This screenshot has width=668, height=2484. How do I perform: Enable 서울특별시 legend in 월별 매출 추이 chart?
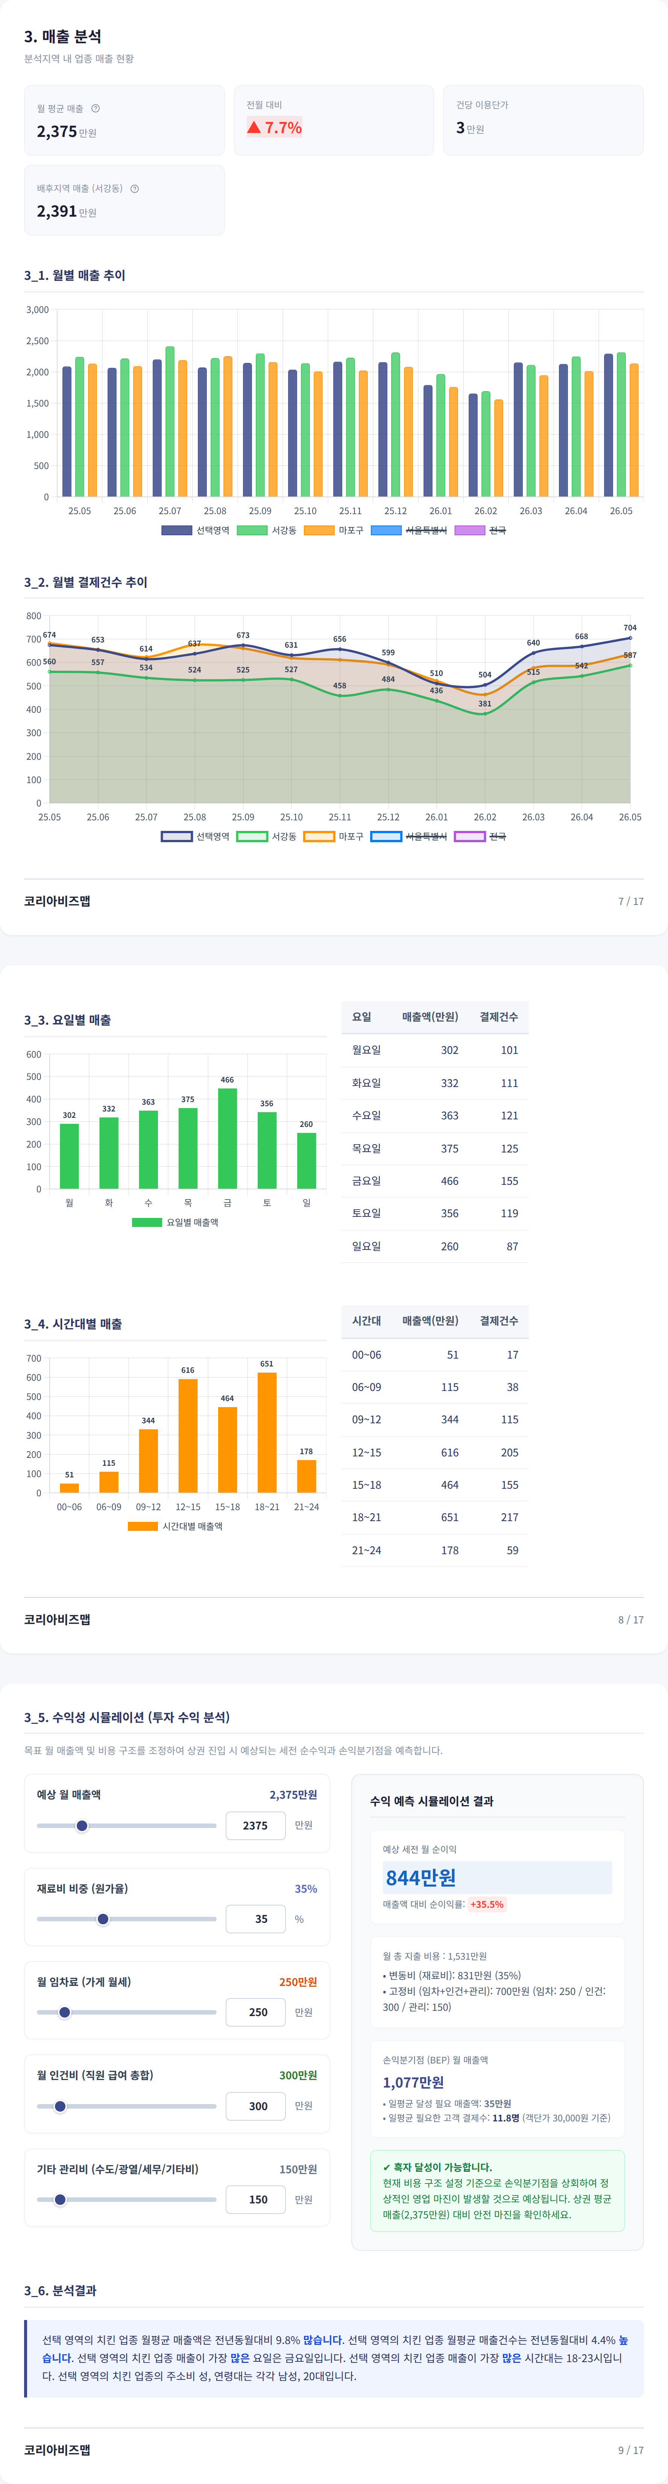409,530
